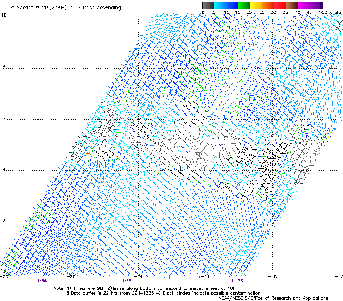Click the longitude '-30' axis label
Viewport: 343px width, 301px height.
tap(4, 277)
